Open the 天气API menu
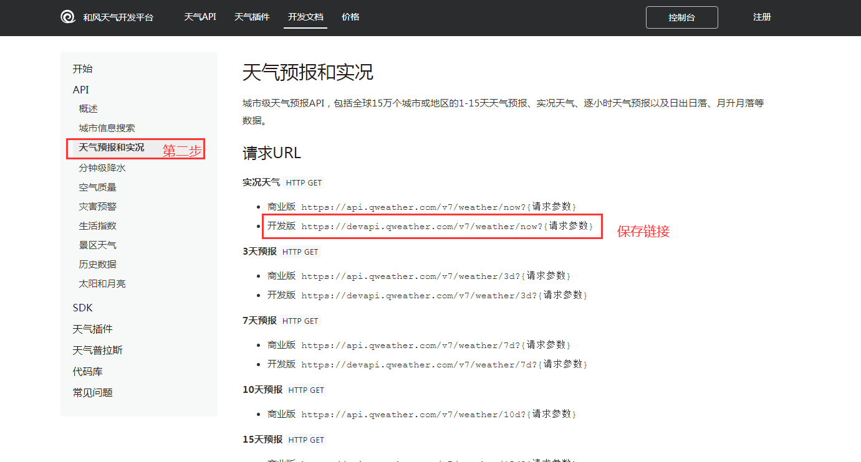Screen dimensions: 861x462 (200, 17)
